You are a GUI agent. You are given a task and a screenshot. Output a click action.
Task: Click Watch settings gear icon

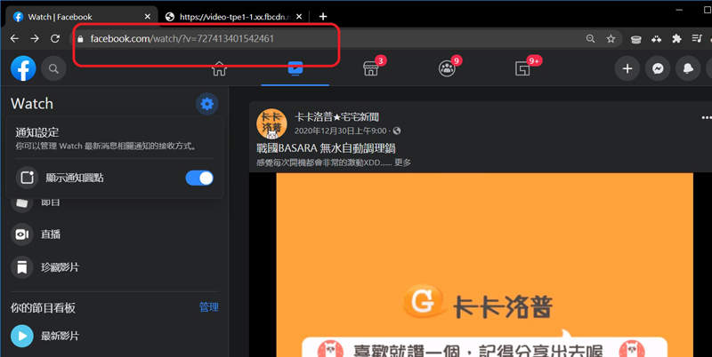(x=206, y=105)
